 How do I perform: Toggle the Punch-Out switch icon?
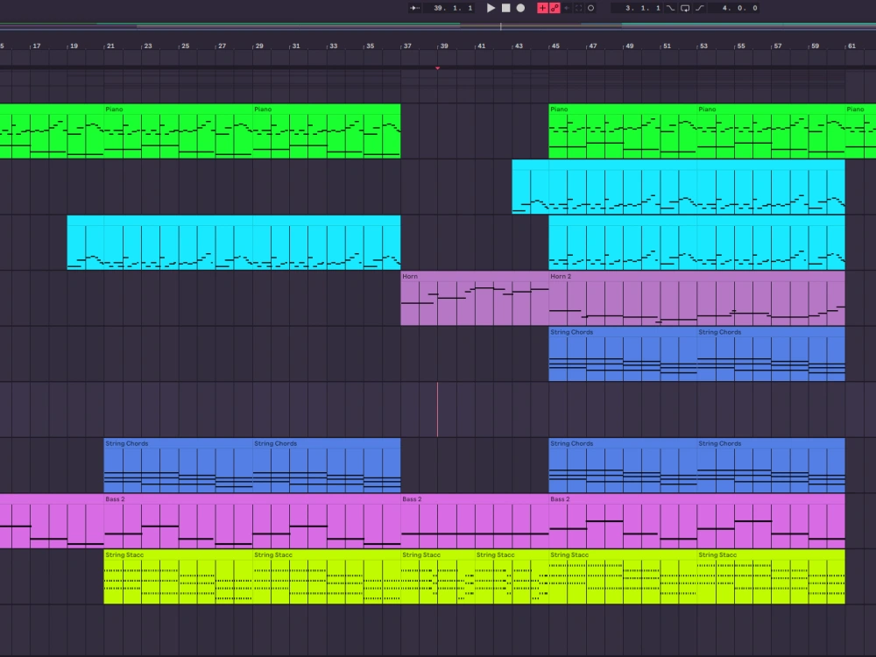tap(699, 8)
